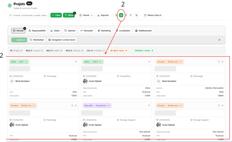The width and height of the screenshot is (232, 142).
Task: Show info for the Clôturés percentage
Action: [x=82, y=51]
